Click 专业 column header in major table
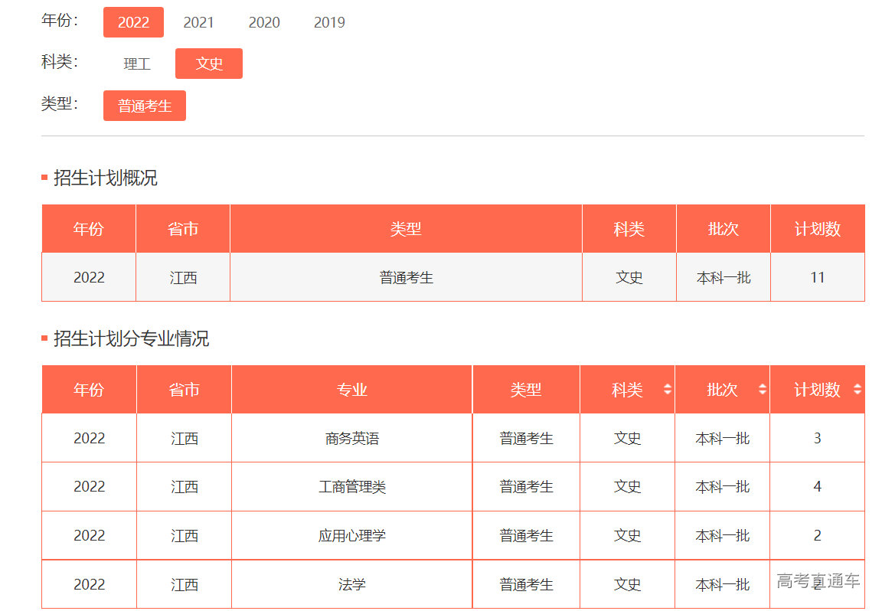Screen dimensions: 882x611 click(352, 390)
